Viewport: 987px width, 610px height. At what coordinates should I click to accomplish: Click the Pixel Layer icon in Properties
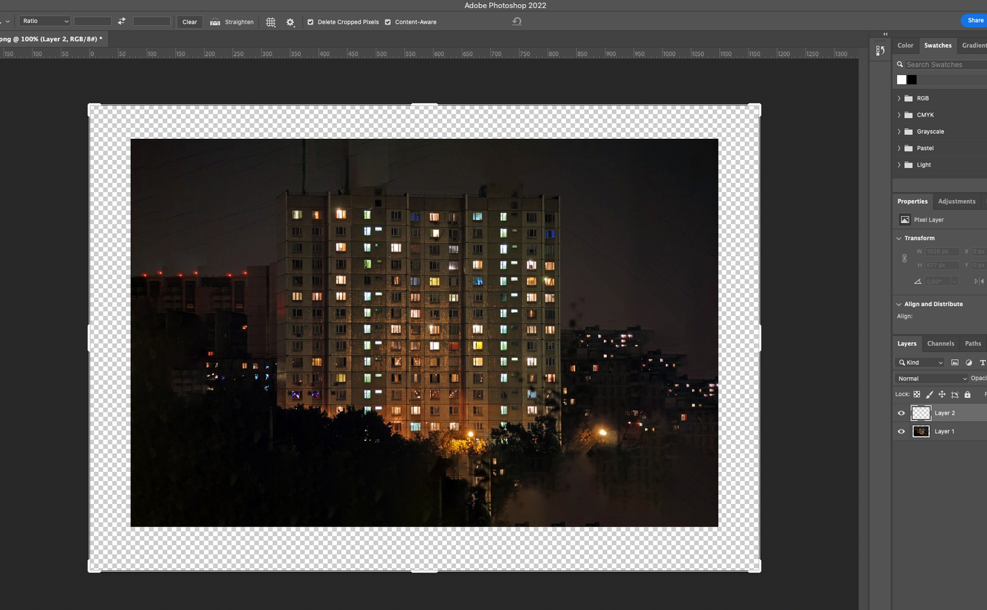[x=905, y=220]
